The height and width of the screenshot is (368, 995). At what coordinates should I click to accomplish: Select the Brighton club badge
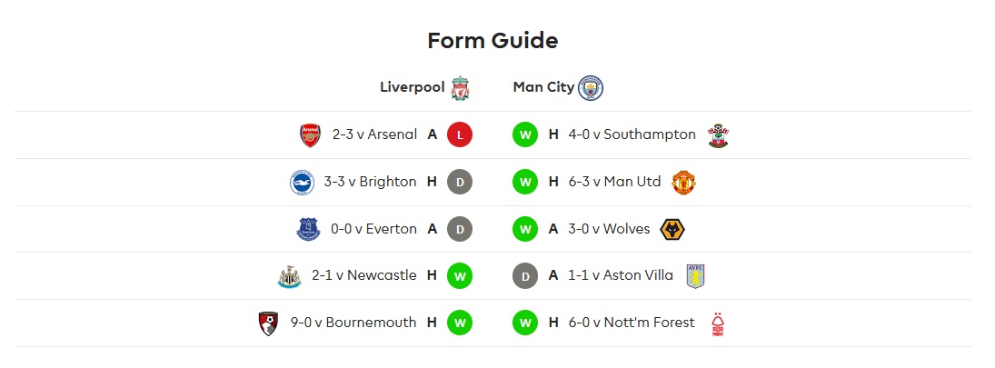point(302,182)
